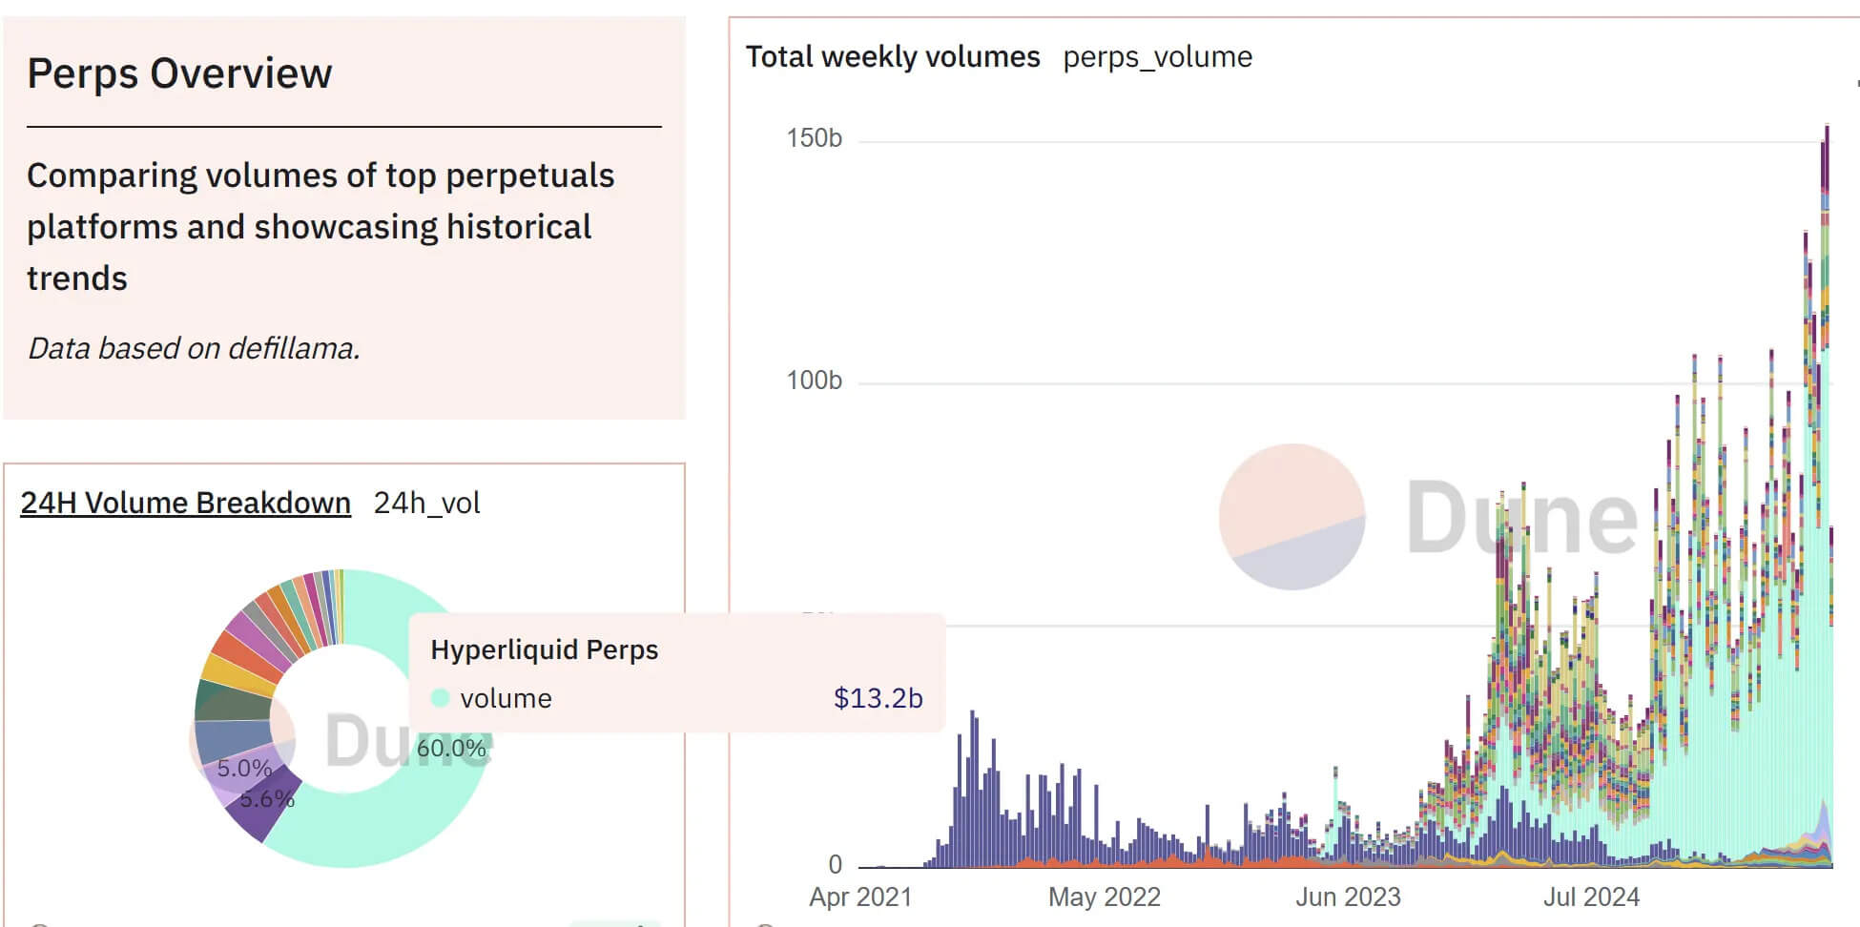This screenshot has width=1860, height=927.
Task: Click the slate blue pie slice
Action: click(231, 739)
